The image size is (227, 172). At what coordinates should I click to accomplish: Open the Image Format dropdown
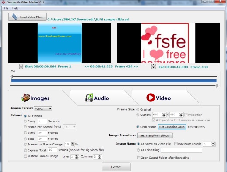(43, 109)
